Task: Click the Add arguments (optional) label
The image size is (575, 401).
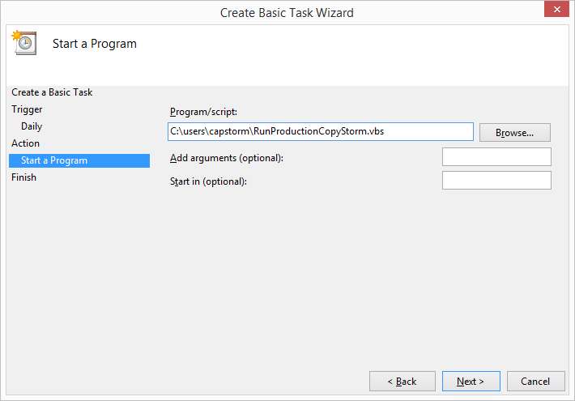Action: coord(227,158)
